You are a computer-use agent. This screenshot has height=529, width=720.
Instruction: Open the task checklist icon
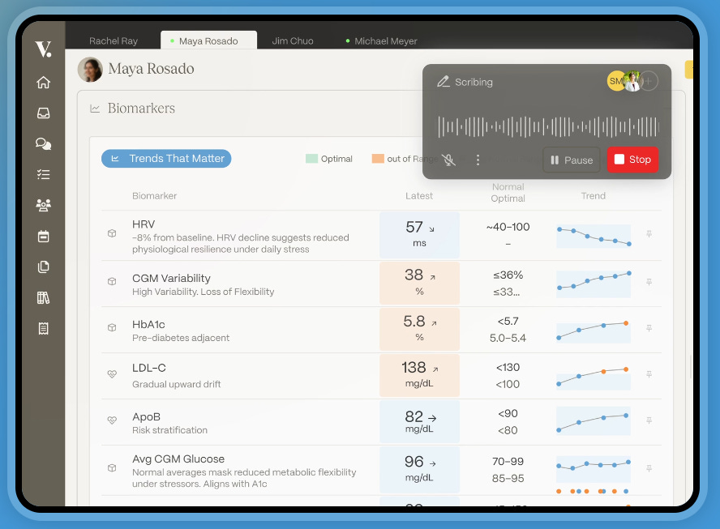(x=43, y=174)
